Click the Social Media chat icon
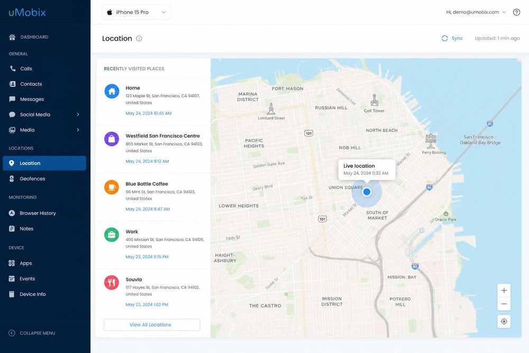The height and width of the screenshot is (353, 529). click(x=12, y=114)
